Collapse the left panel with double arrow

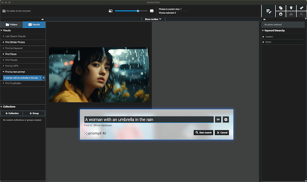(x=42, y=19)
